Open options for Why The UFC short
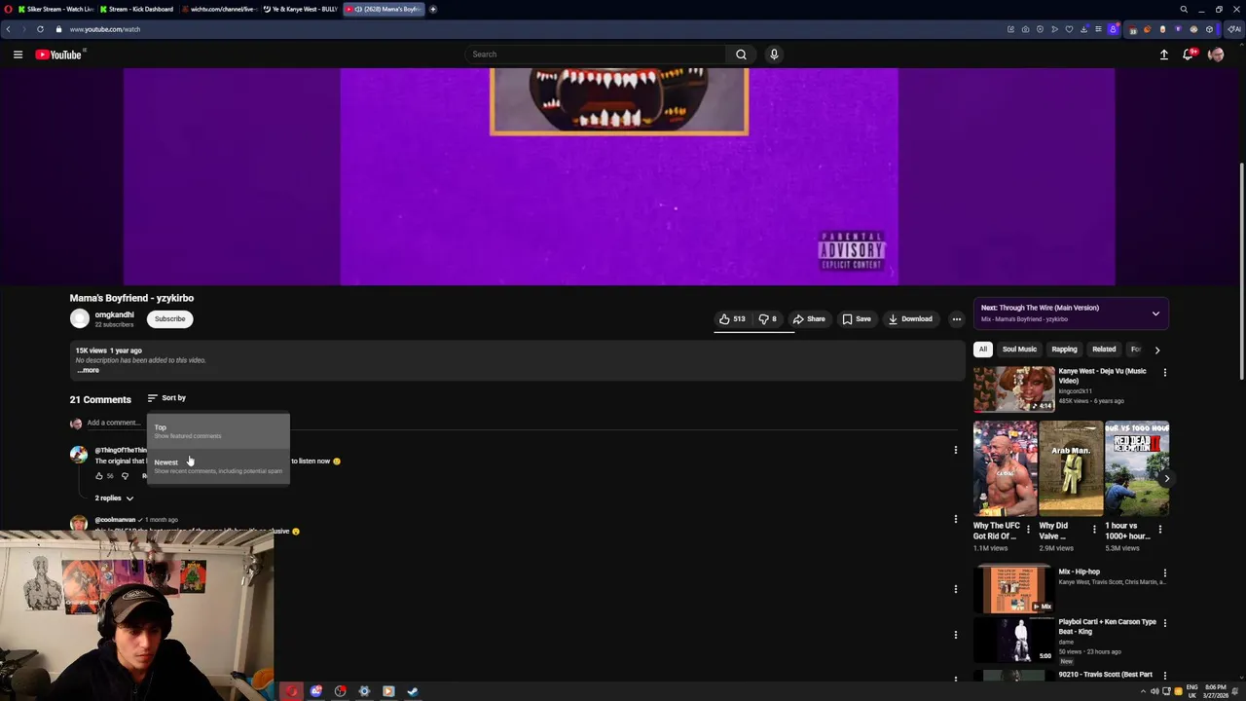The height and width of the screenshot is (701, 1246). [x=1028, y=529]
